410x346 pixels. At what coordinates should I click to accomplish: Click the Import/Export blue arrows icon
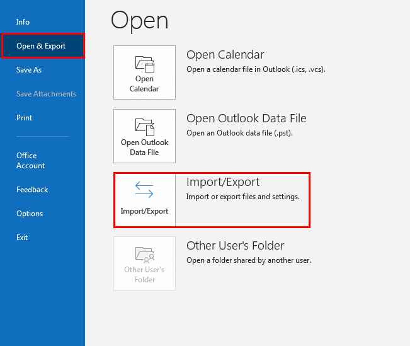(x=144, y=190)
